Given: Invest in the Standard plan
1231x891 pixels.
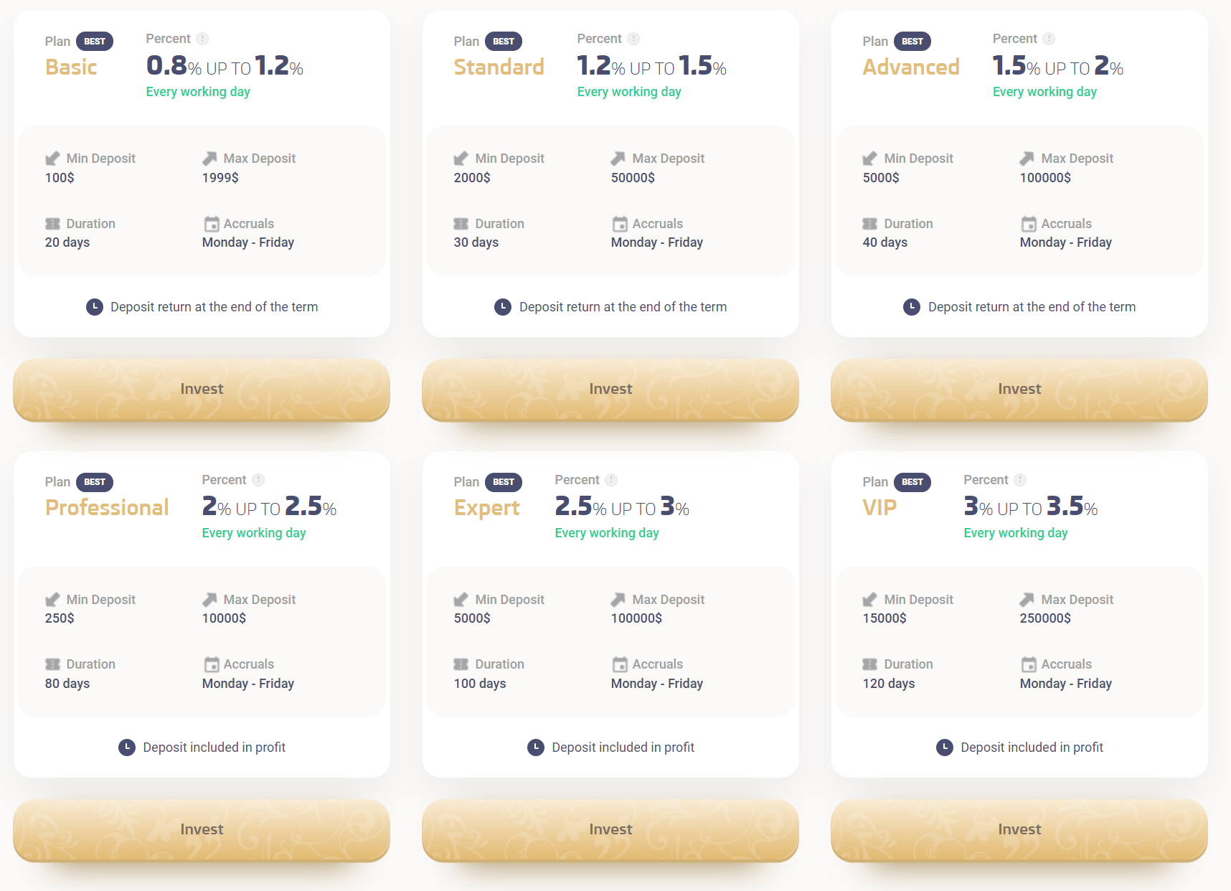Looking at the screenshot, I should coord(610,390).
